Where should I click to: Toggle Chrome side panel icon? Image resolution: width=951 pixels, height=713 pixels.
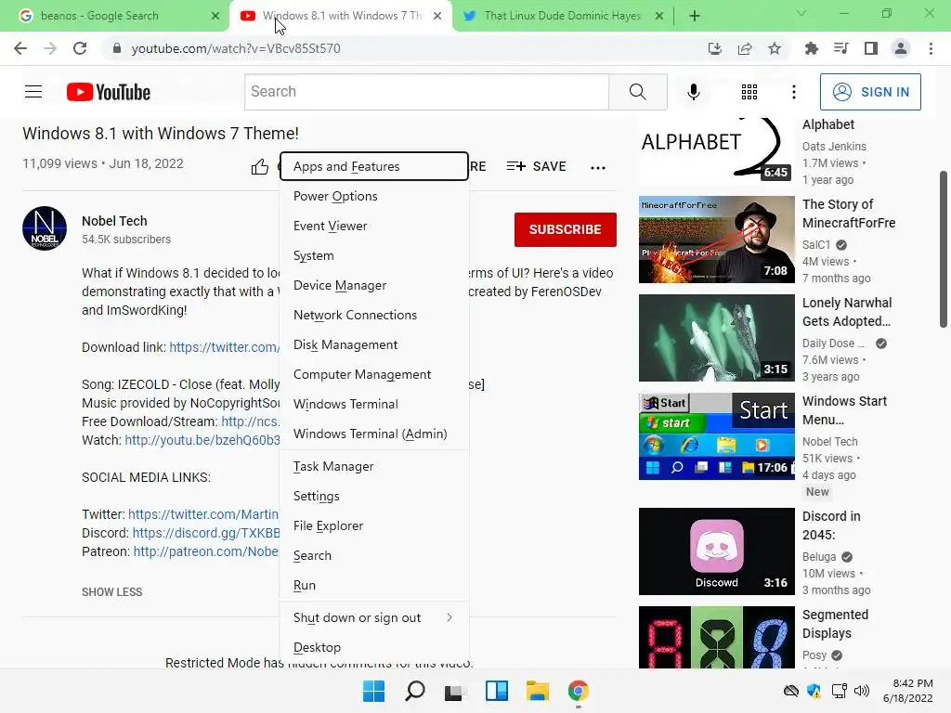pos(871,48)
